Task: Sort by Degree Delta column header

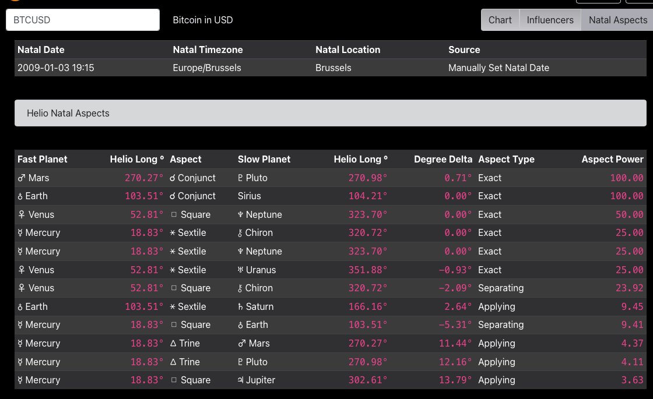Action: 443,160
